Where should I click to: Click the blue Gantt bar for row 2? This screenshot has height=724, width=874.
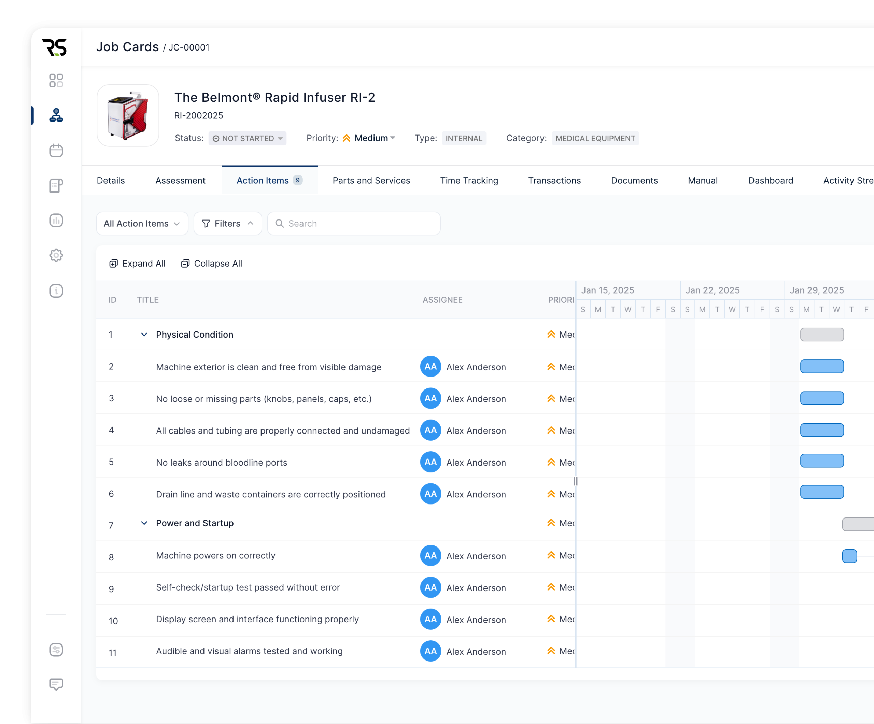[821, 367]
